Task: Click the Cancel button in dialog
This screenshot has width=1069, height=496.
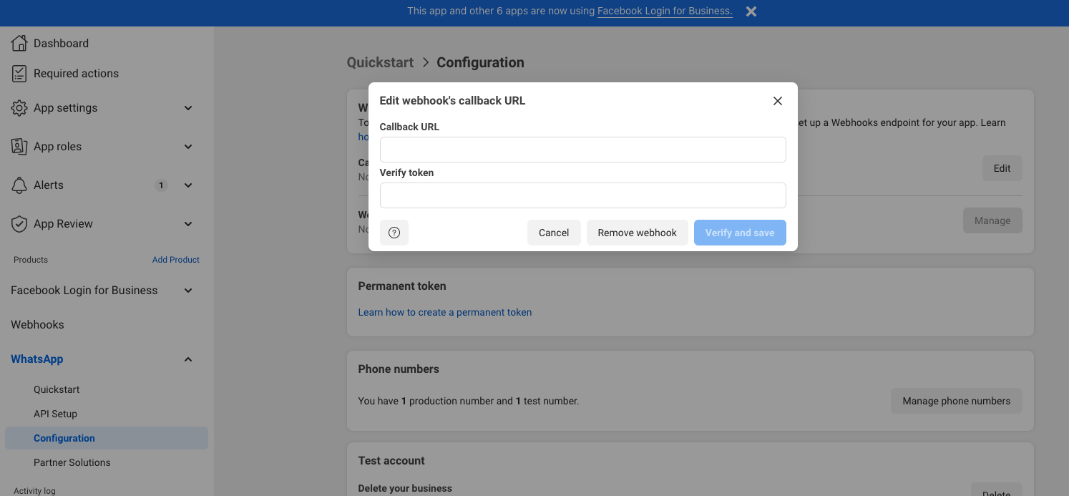Action: coord(554,233)
